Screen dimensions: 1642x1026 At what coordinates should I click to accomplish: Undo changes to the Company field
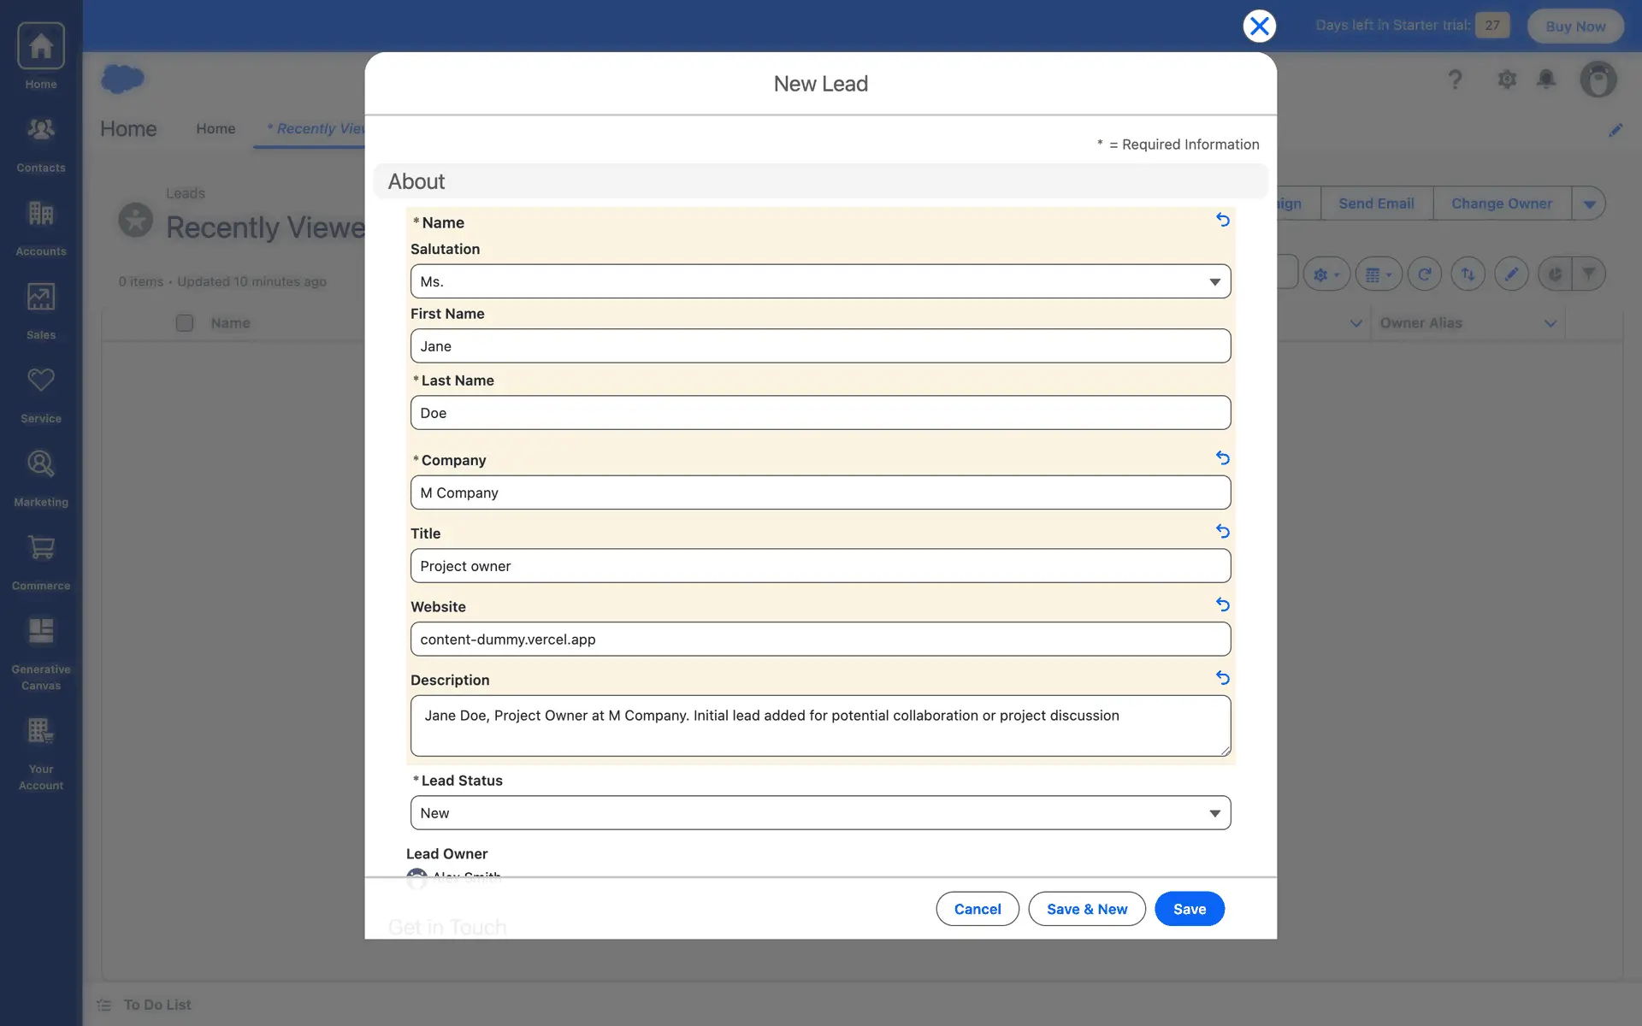pyautogui.click(x=1222, y=458)
